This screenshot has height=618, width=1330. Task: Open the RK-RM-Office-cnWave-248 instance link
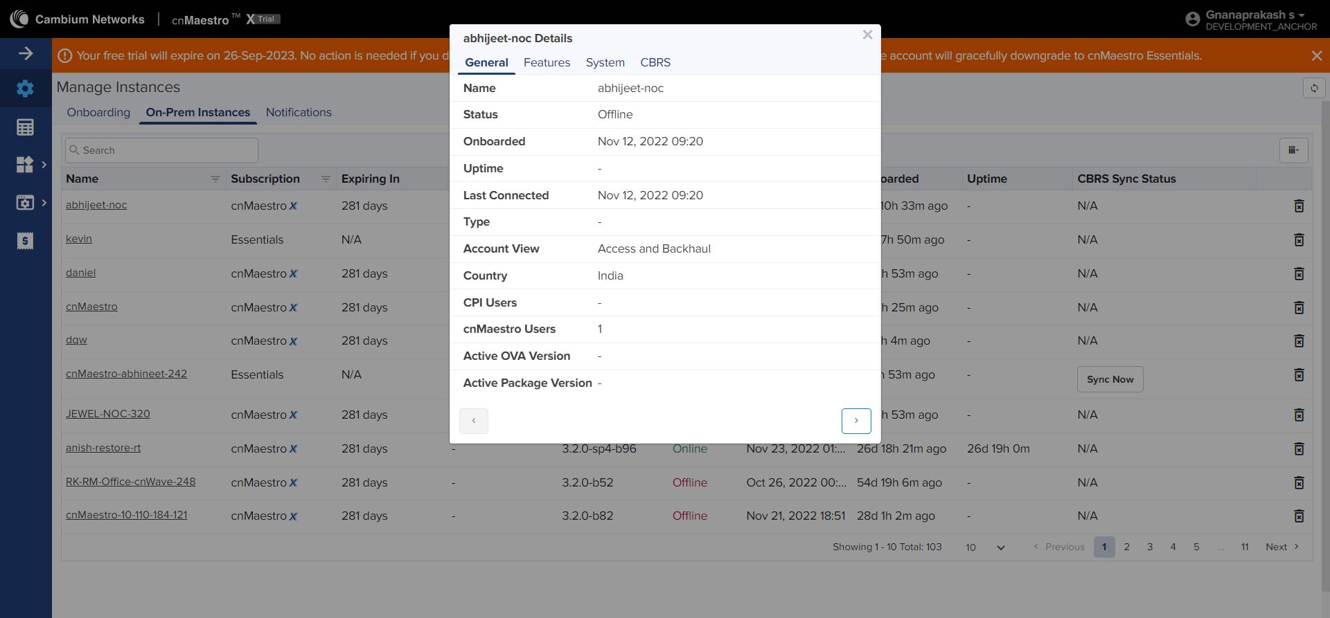(131, 482)
